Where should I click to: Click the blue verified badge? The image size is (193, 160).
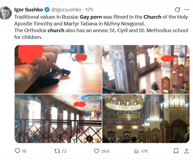coord(47,10)
